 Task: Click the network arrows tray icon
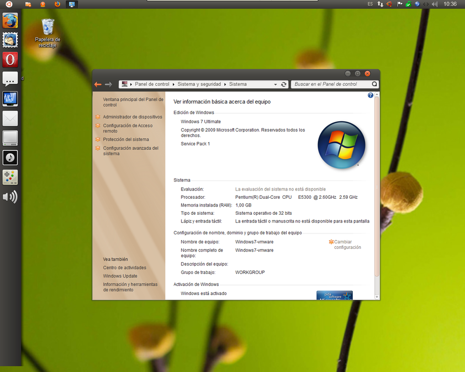point(380,4)
